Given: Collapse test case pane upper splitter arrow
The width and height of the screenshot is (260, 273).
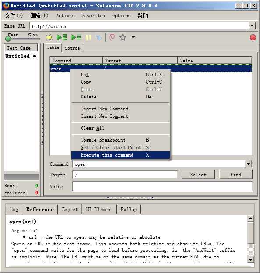Looking at the screenshot, I should pyautogui.click(x=42, y=97).
